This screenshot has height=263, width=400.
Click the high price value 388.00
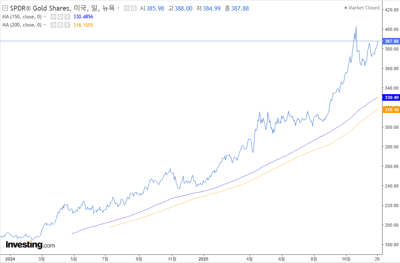coord(183,9)
